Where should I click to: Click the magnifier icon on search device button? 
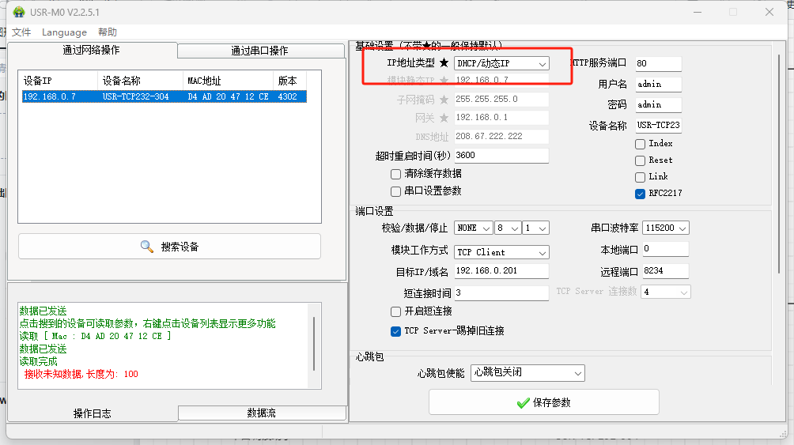[147, 247]
